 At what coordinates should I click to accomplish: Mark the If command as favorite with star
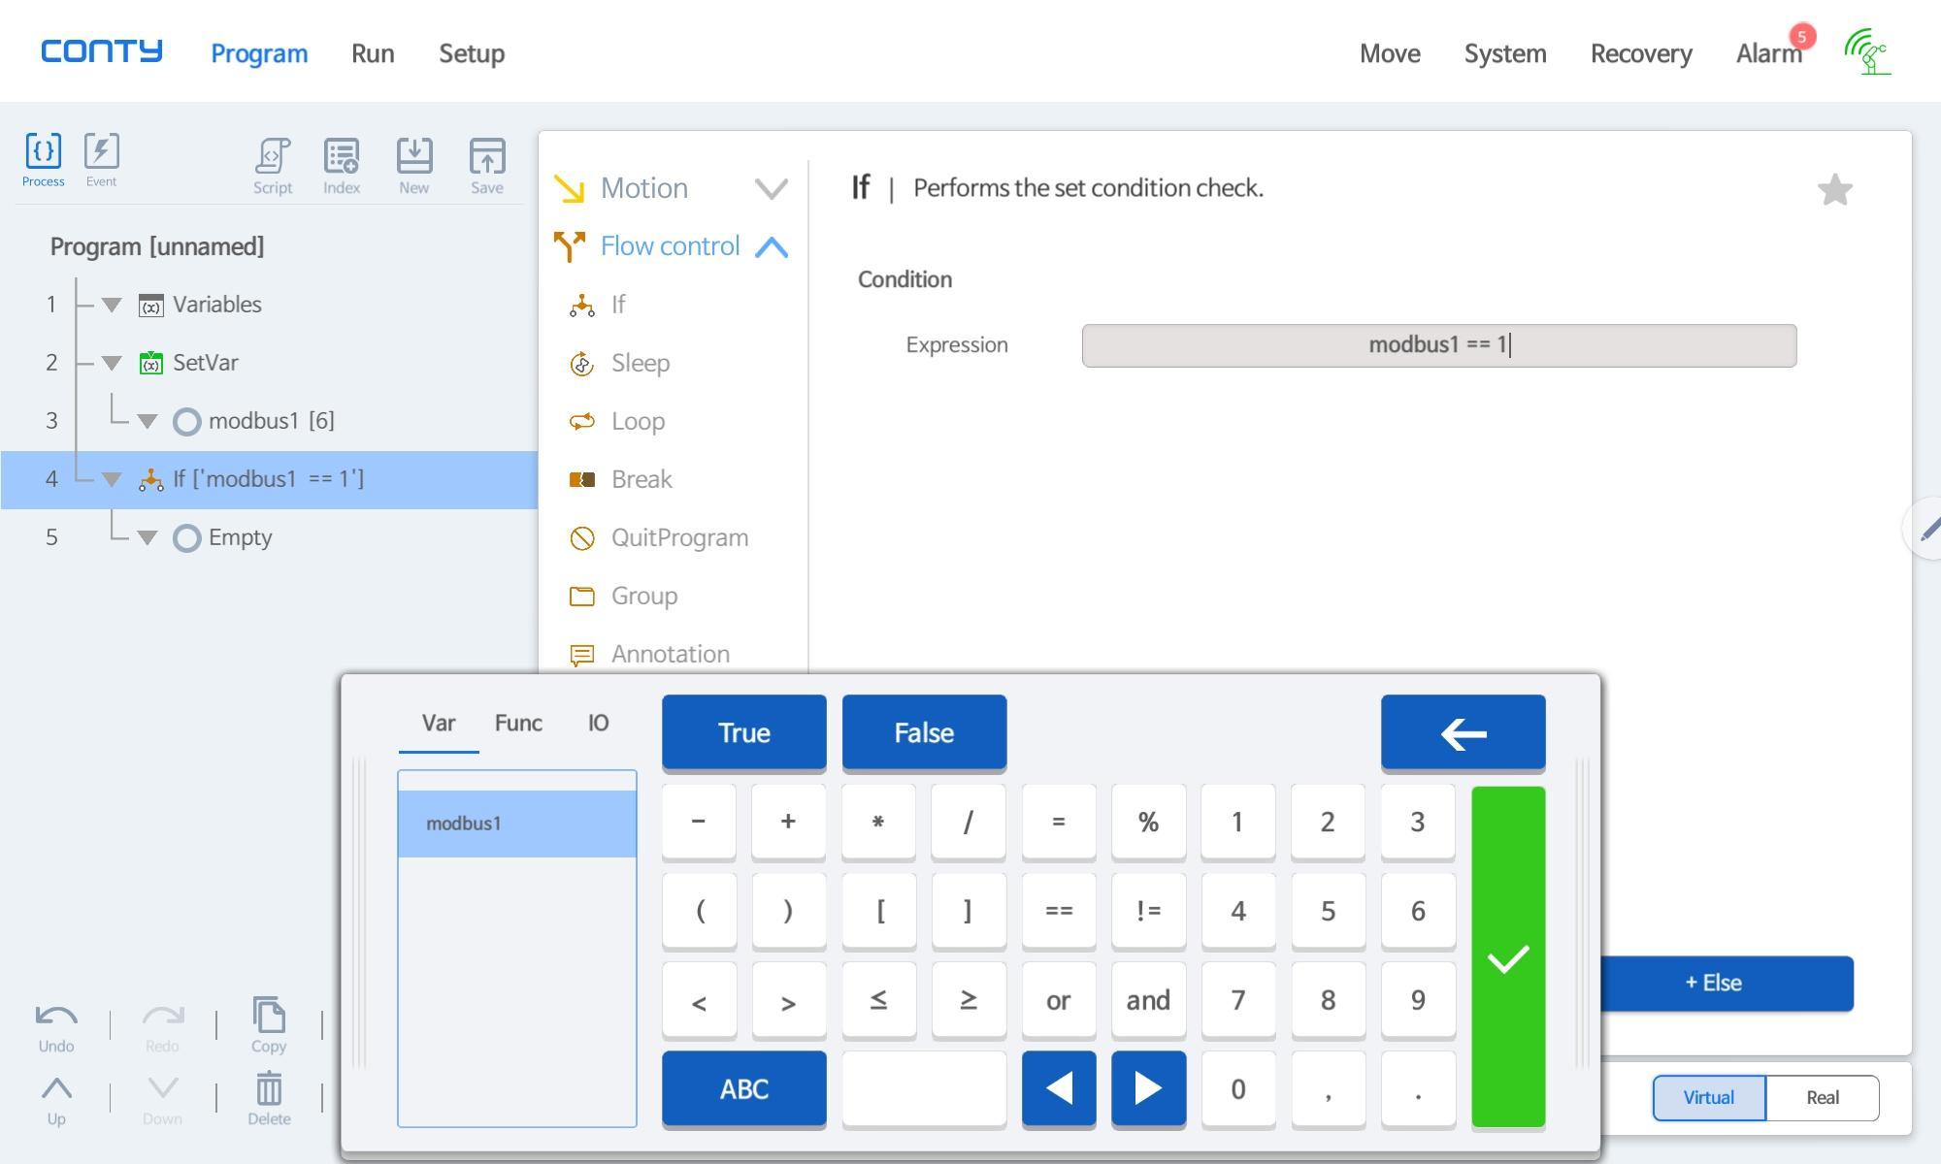point(1834,189)
